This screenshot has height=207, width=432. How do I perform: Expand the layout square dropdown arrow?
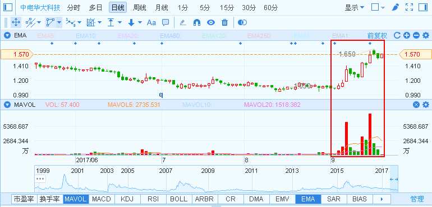tap(383, 8)
